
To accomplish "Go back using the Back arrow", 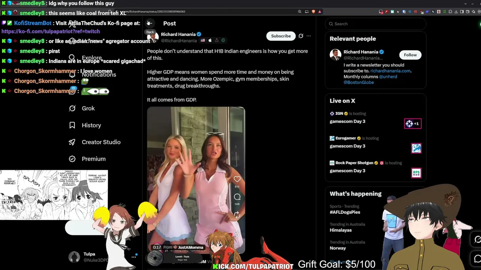I will tap(149, 23).
